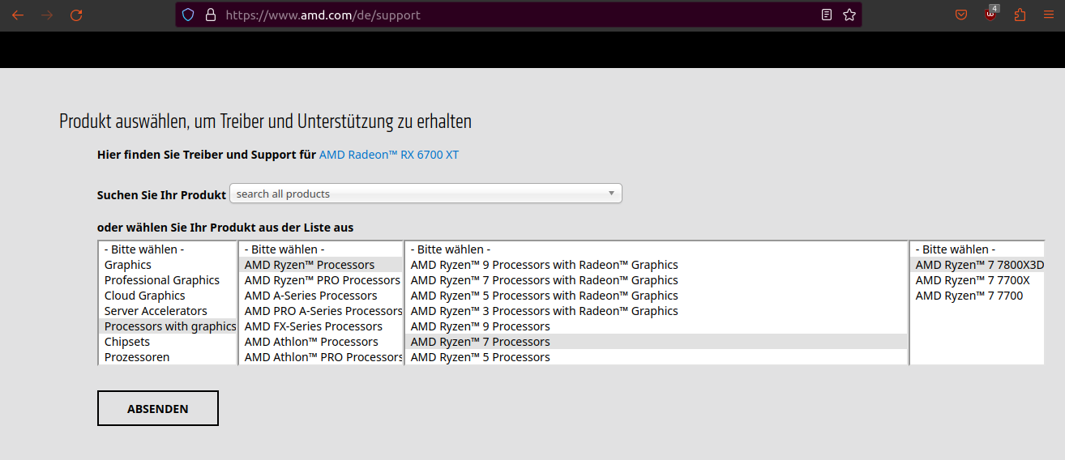
Task: Select AMD PRO A-Series Processors
Action: click(321, 311)
